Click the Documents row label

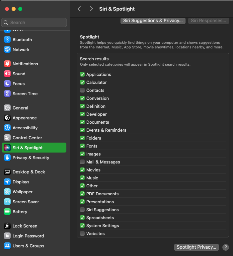(x=98, y=122)
